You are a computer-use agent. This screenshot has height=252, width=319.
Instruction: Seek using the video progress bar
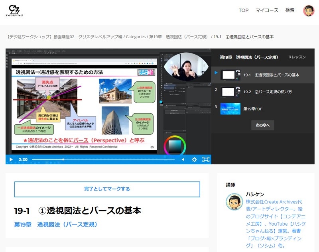(103, 159)
